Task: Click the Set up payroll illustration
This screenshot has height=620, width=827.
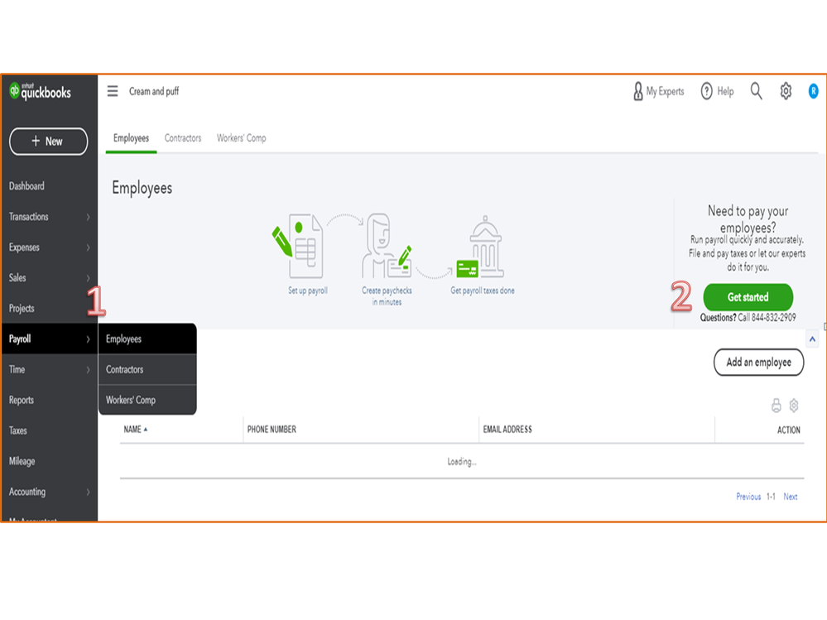Action: [298, 246]
